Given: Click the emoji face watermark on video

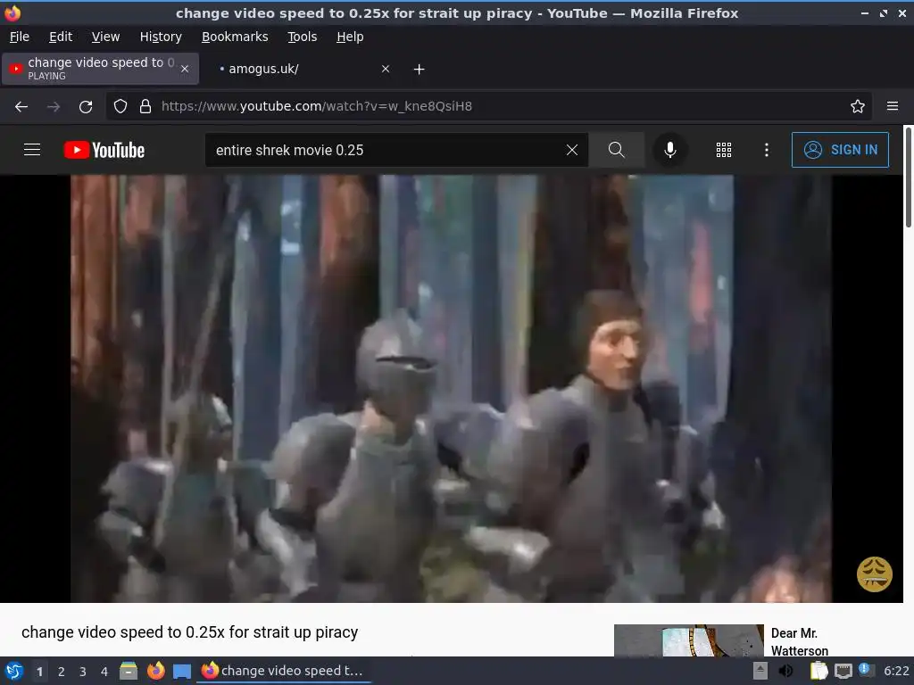Looking at the screenshot, I should click(874, 574).
